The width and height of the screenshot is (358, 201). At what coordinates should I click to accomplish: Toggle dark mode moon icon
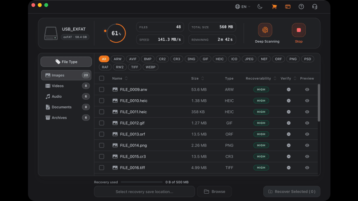point(260,7)
